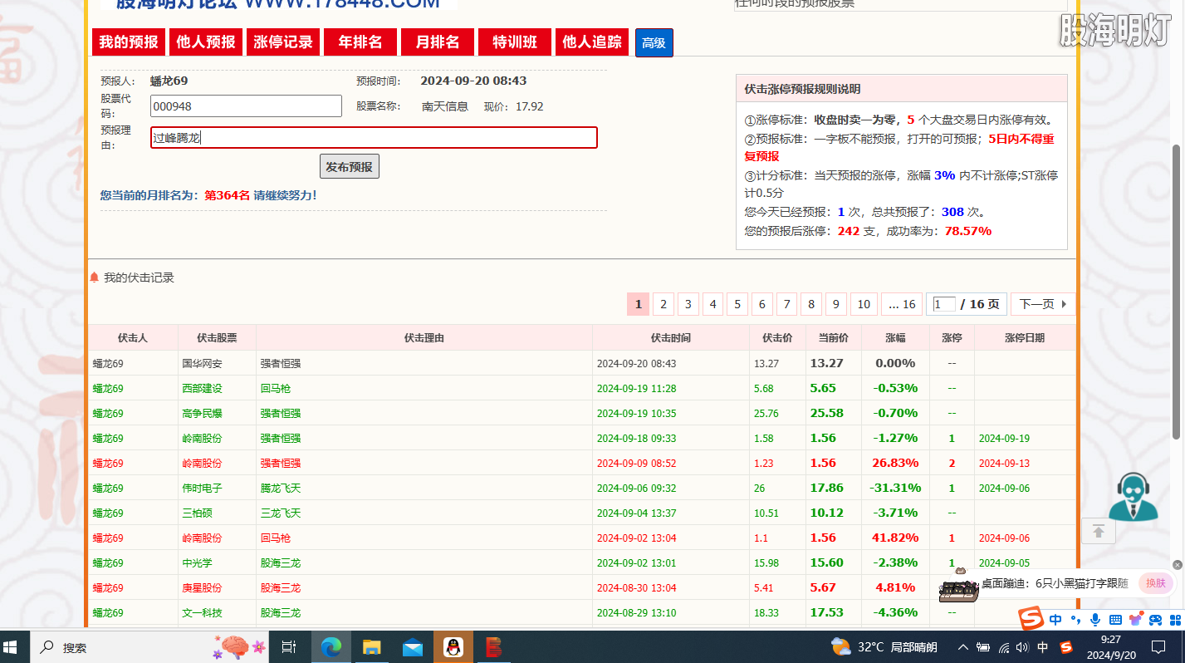Open the Mail app on the taskbar
This screenshot has height=663, width=1185.
413,647
